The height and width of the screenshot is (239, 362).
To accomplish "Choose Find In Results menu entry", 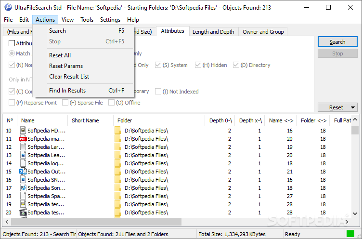I will coord(83,91).
